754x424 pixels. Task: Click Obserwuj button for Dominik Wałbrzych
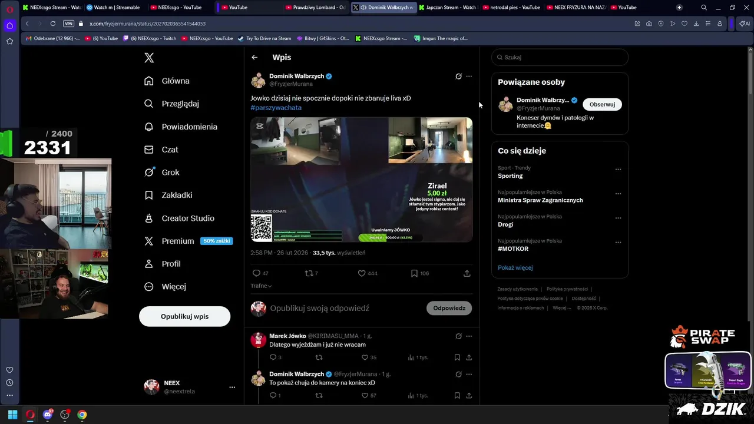tap(602, 104)
